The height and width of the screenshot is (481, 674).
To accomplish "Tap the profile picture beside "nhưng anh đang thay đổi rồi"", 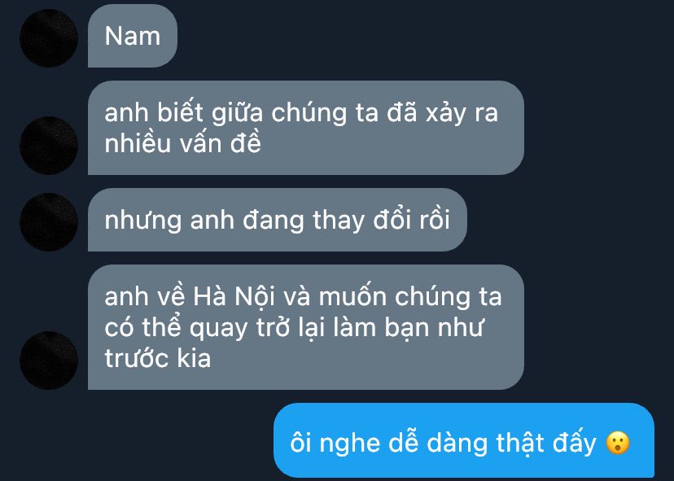I will click(49, 222).
